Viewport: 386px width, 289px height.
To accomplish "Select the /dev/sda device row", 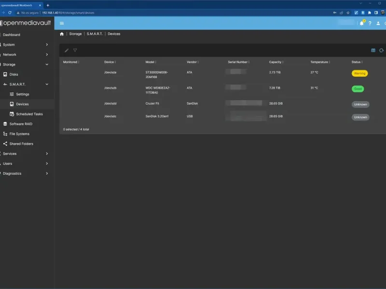I will coord(223,75).
